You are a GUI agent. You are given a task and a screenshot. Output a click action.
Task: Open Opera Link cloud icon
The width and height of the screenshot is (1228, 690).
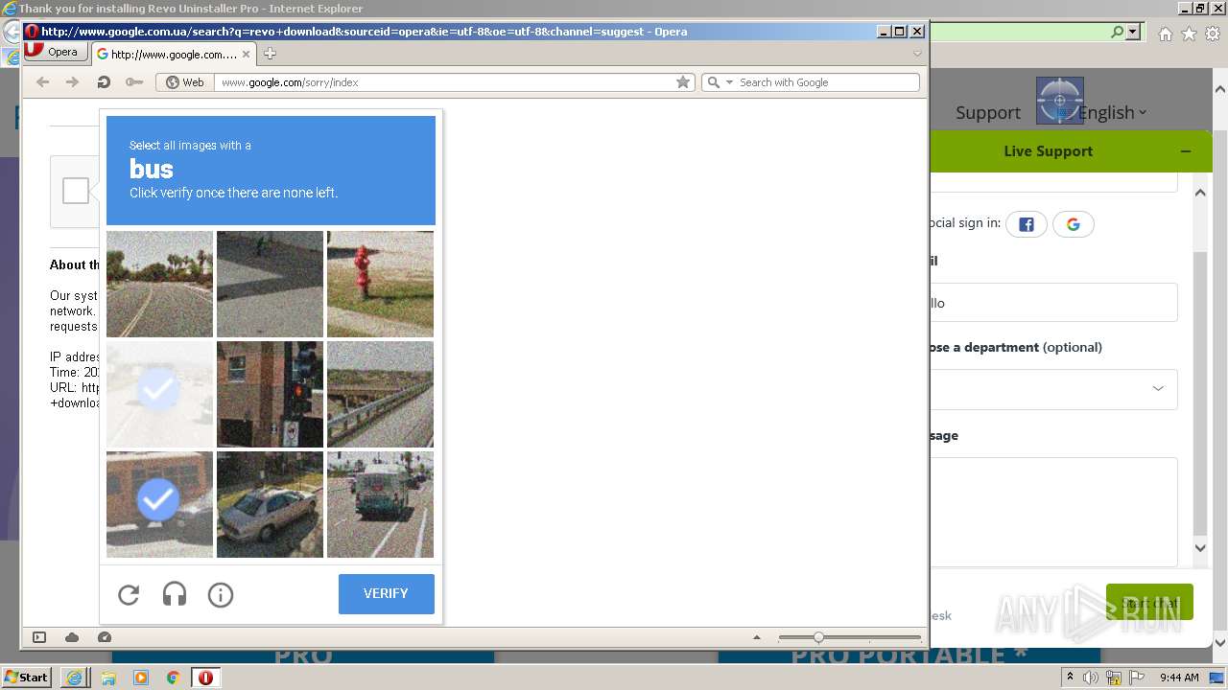pos(72,637)
